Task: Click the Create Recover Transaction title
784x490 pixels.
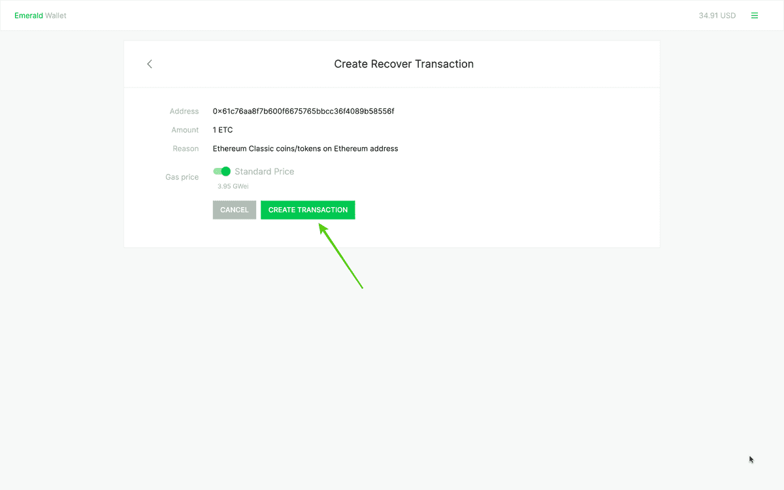Action: point(404,64)
